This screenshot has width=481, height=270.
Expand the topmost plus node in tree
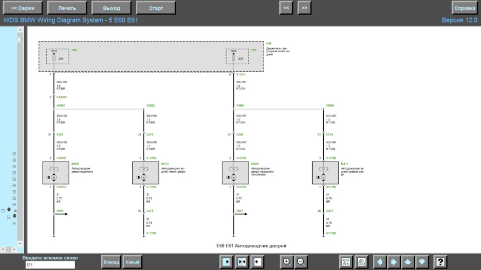(x=14, y=154)
